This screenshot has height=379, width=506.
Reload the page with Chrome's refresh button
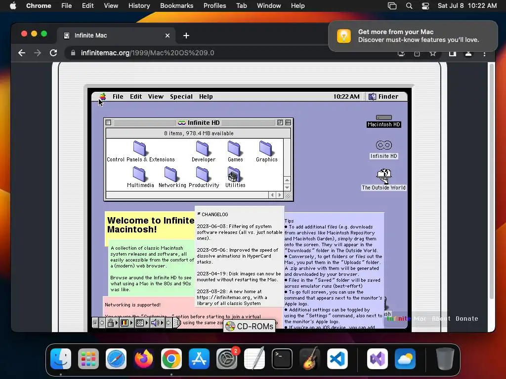click(x=53, y=53)
